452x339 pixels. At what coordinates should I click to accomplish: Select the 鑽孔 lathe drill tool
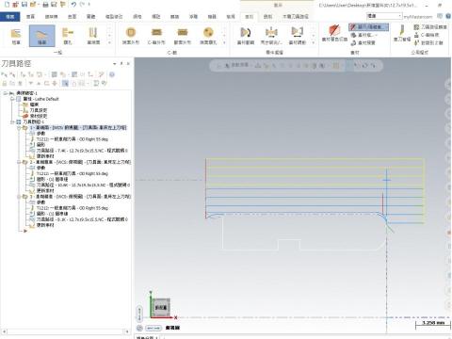coord(68,36)
